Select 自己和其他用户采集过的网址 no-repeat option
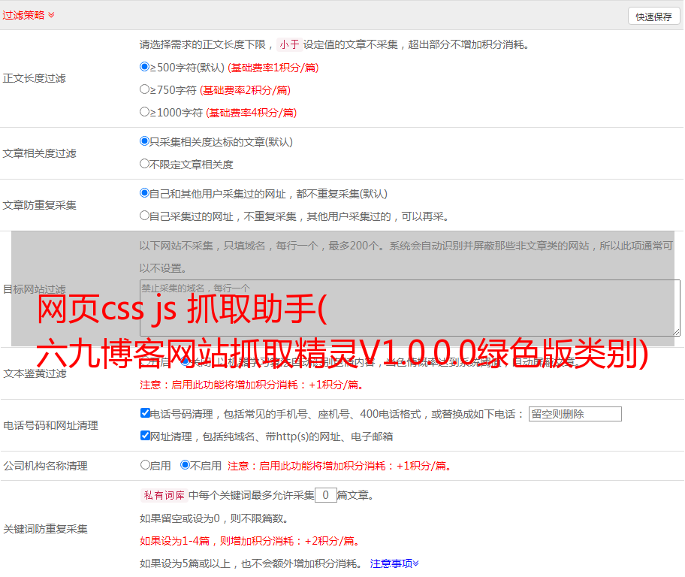The height and width of the screenshot is (577, 685). click(x=145, y=193)
